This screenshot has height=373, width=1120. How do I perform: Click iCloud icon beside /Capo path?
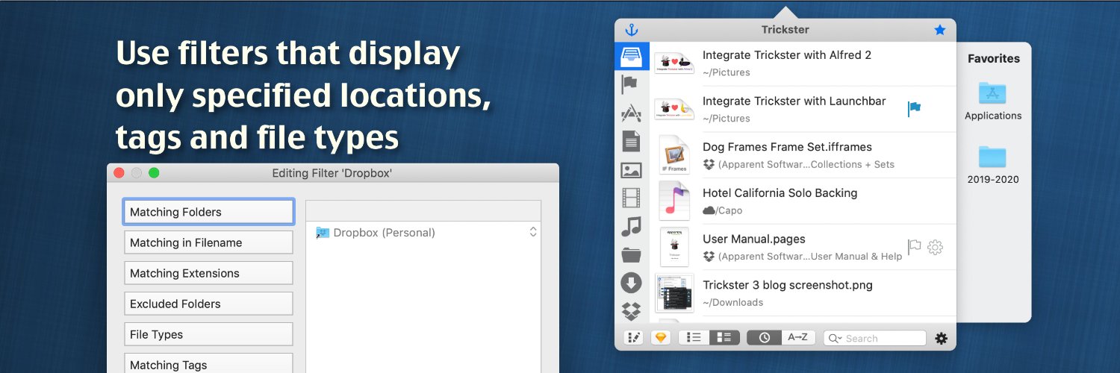pyautogui.click(x=709, y=211)
